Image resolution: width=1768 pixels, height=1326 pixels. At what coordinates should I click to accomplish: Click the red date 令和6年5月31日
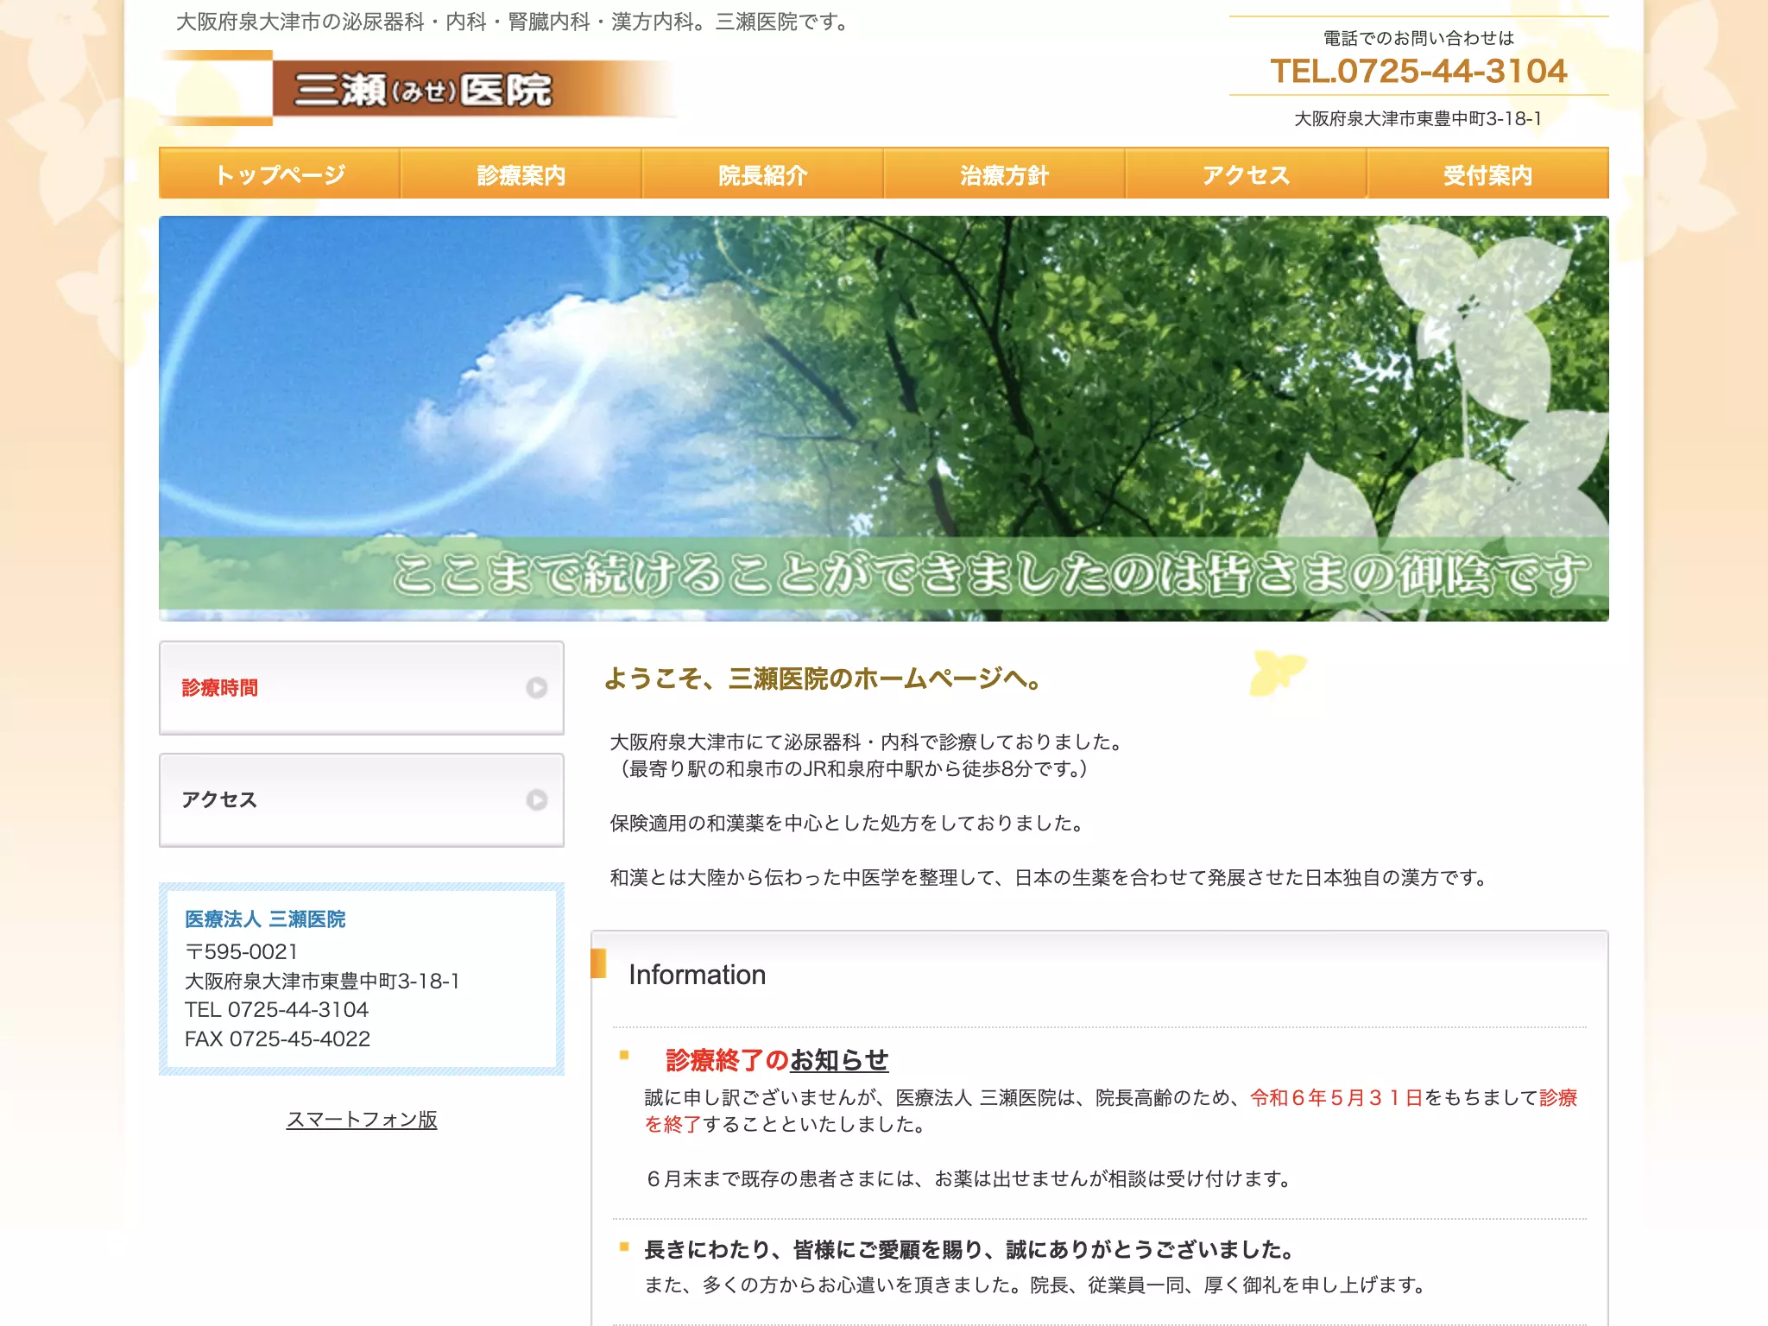point(1336,1097)
